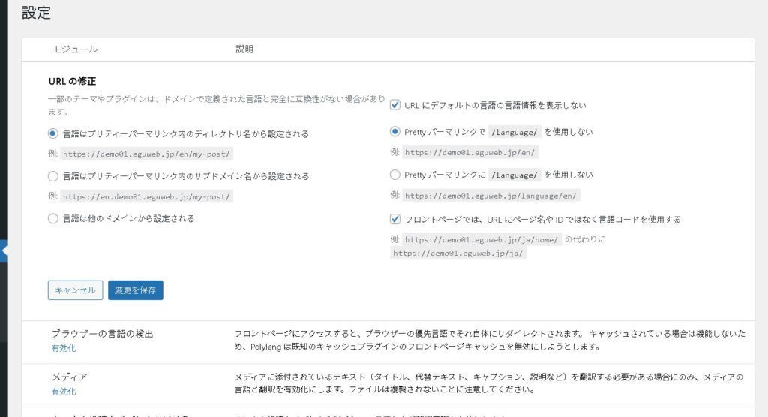
Task: Click 有効化 under ブラウザーの言語の検出
Action: click(x=64, y=348)
